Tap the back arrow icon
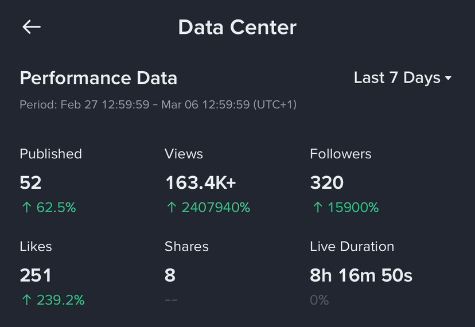This screenshot has width=475, height=327. tap(31, 27)
